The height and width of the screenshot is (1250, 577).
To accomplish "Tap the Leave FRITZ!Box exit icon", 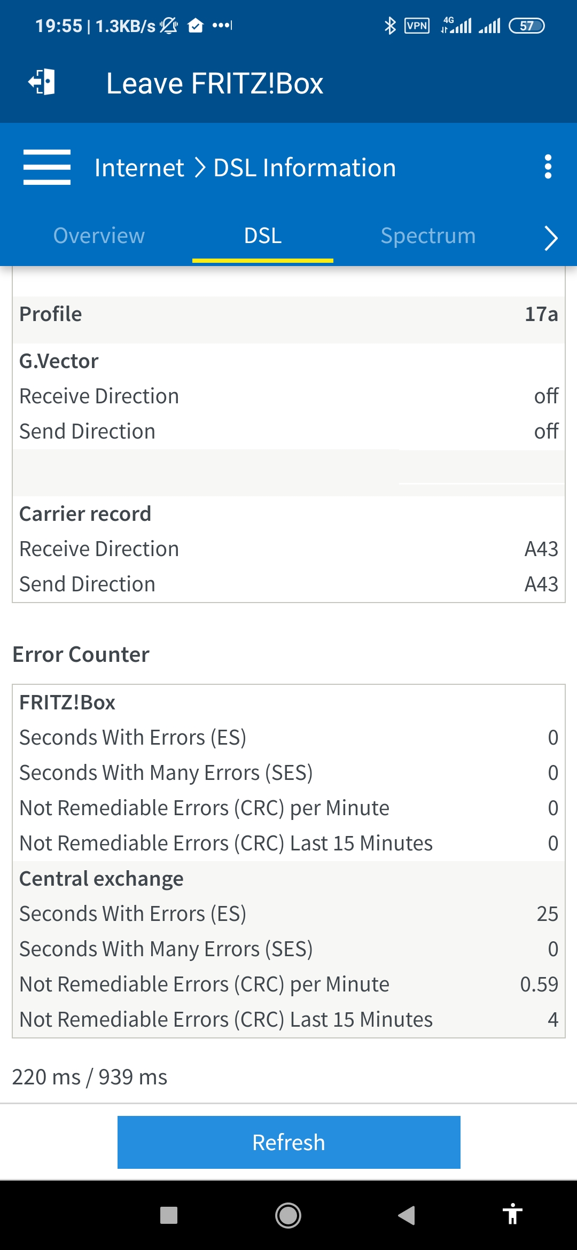I will click(x=42, y=82).
